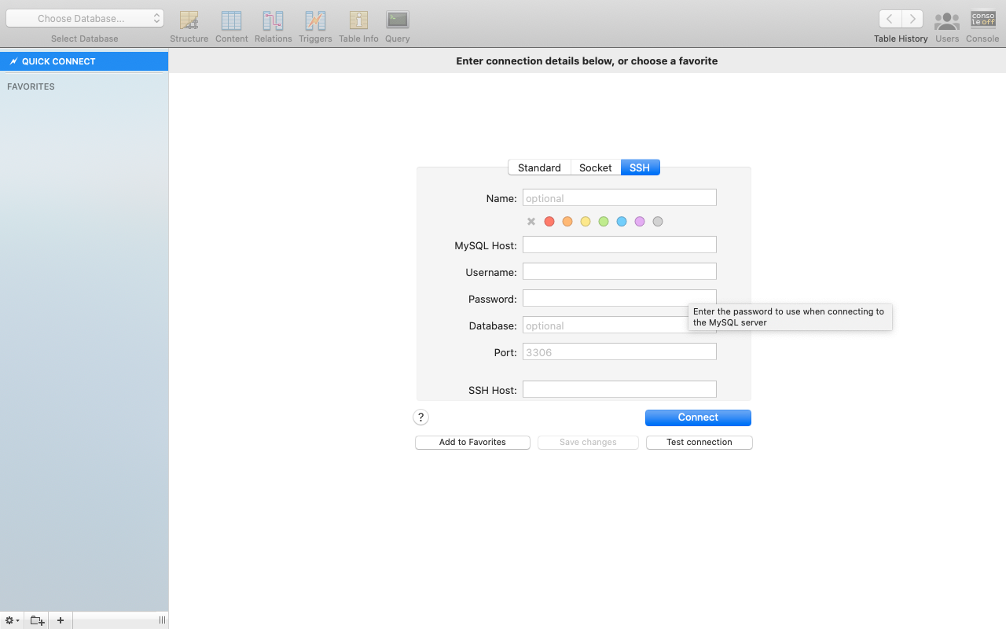This screenshot has width=1006, height=629.
Task: Click the Table History back arrow
Action: click(889, 18)
